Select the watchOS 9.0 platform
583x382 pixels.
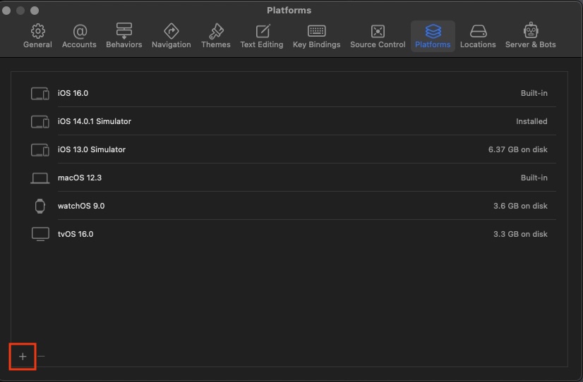coord(289,206)
